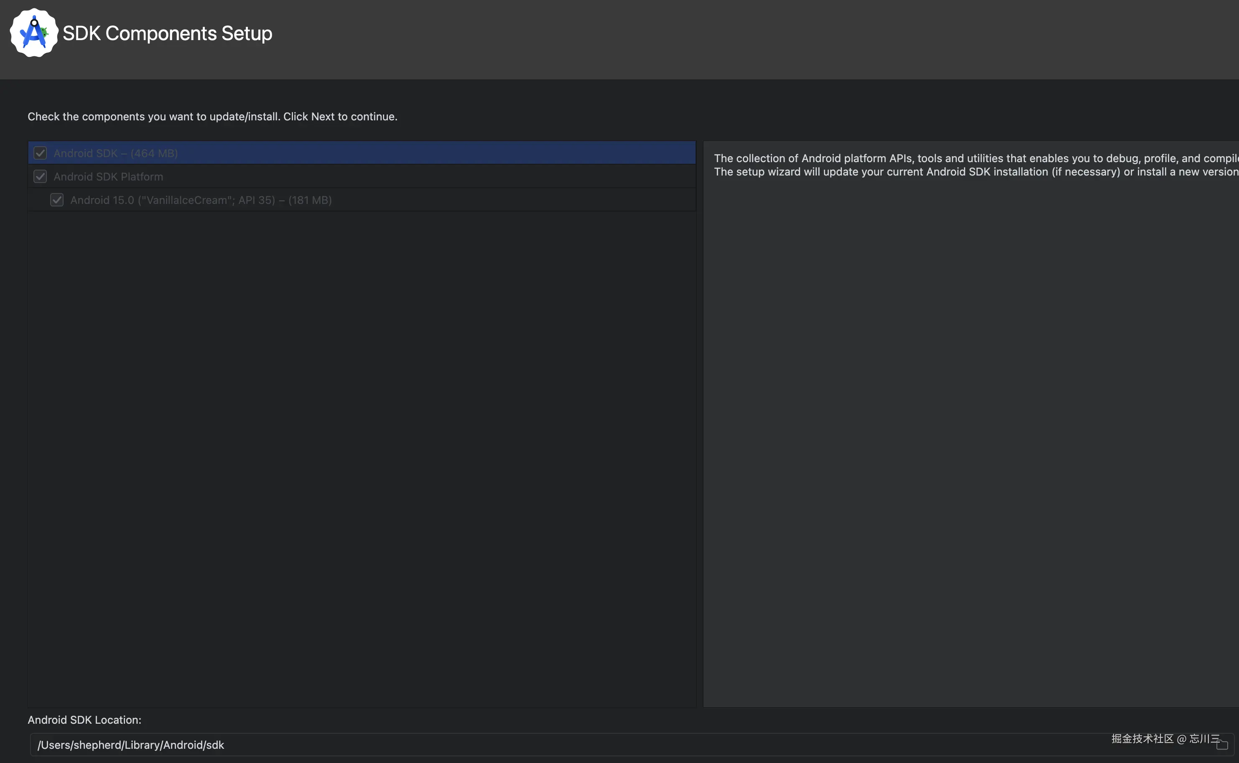Click the '(181 MB)' size text
Viewport: 1239px width, 763px height.
(310, 200)
